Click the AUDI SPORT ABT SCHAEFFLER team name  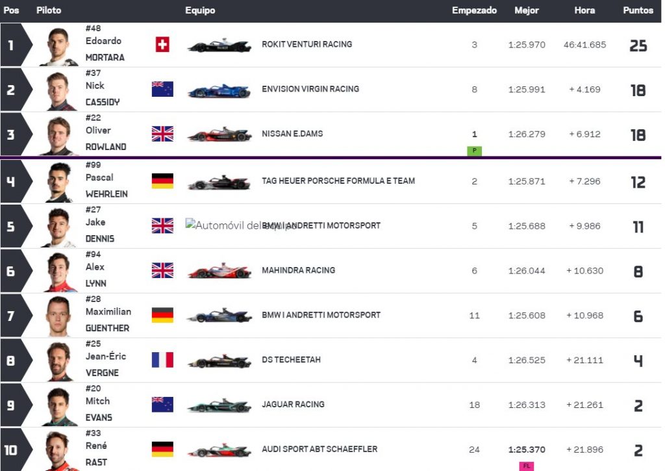click(320, 449)
